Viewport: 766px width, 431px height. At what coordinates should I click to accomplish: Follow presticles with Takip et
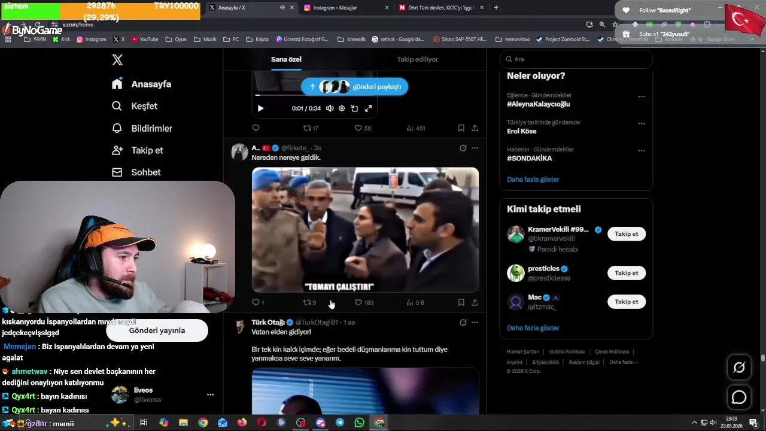point(627,273)
